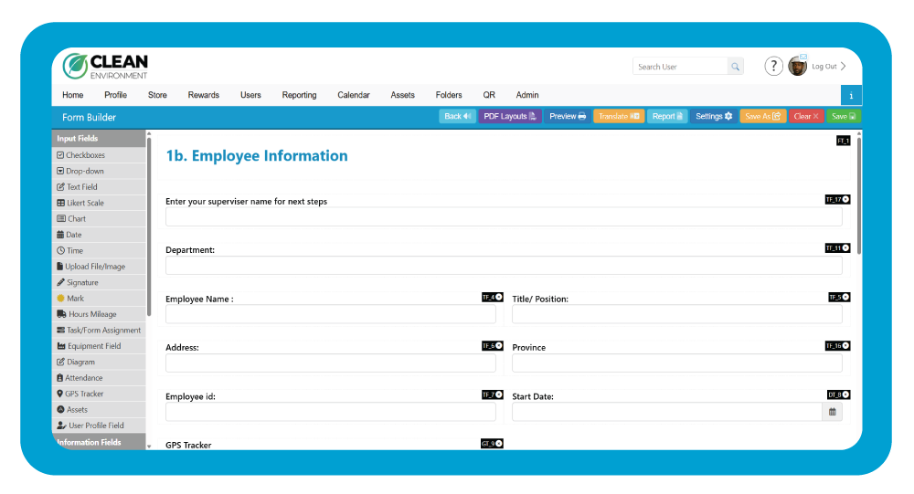The image size is (914, 494).
Task: Add an Hours Mileage field
Action: click(99, 314)
